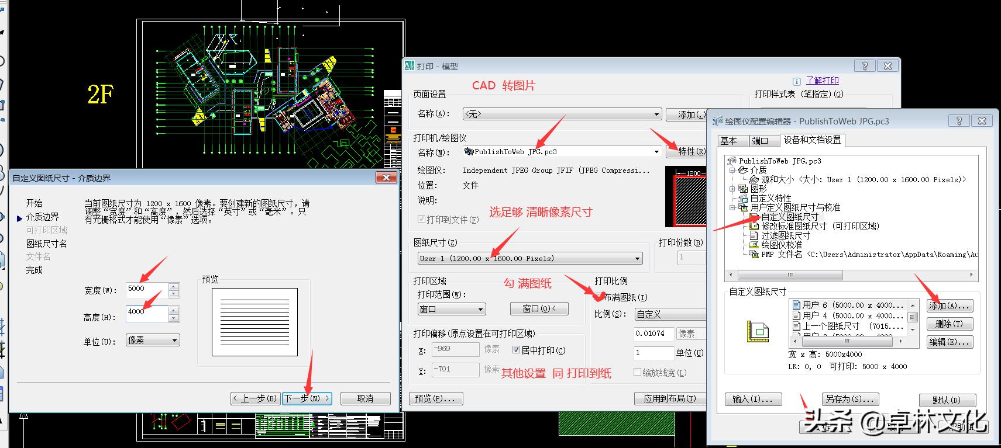Click the 另存为(S)... button

coord(850,399)
